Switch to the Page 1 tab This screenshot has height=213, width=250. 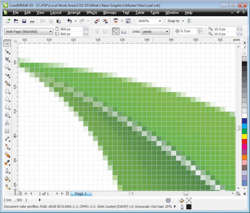click(80, 194)
